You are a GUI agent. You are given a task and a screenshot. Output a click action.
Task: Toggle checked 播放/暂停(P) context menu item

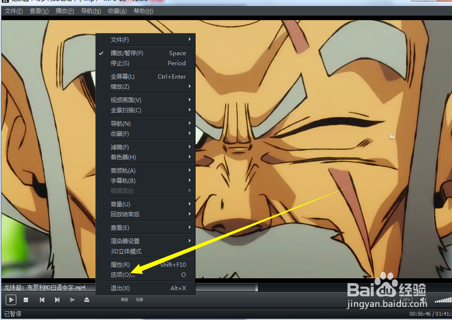[x=146, y=53]
